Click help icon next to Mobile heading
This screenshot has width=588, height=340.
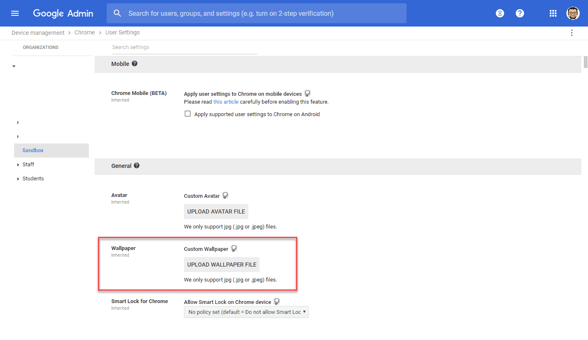135,64
